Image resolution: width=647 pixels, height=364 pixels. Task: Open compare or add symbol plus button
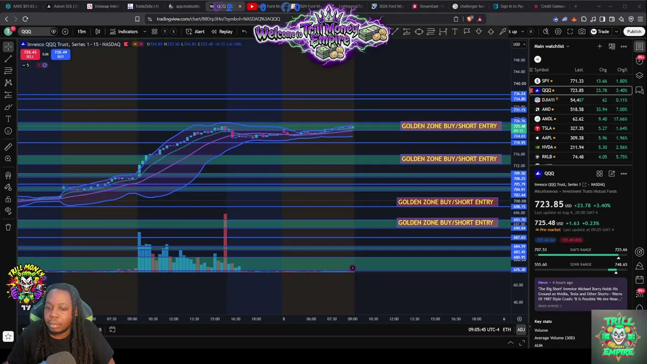tap(65, 31)
